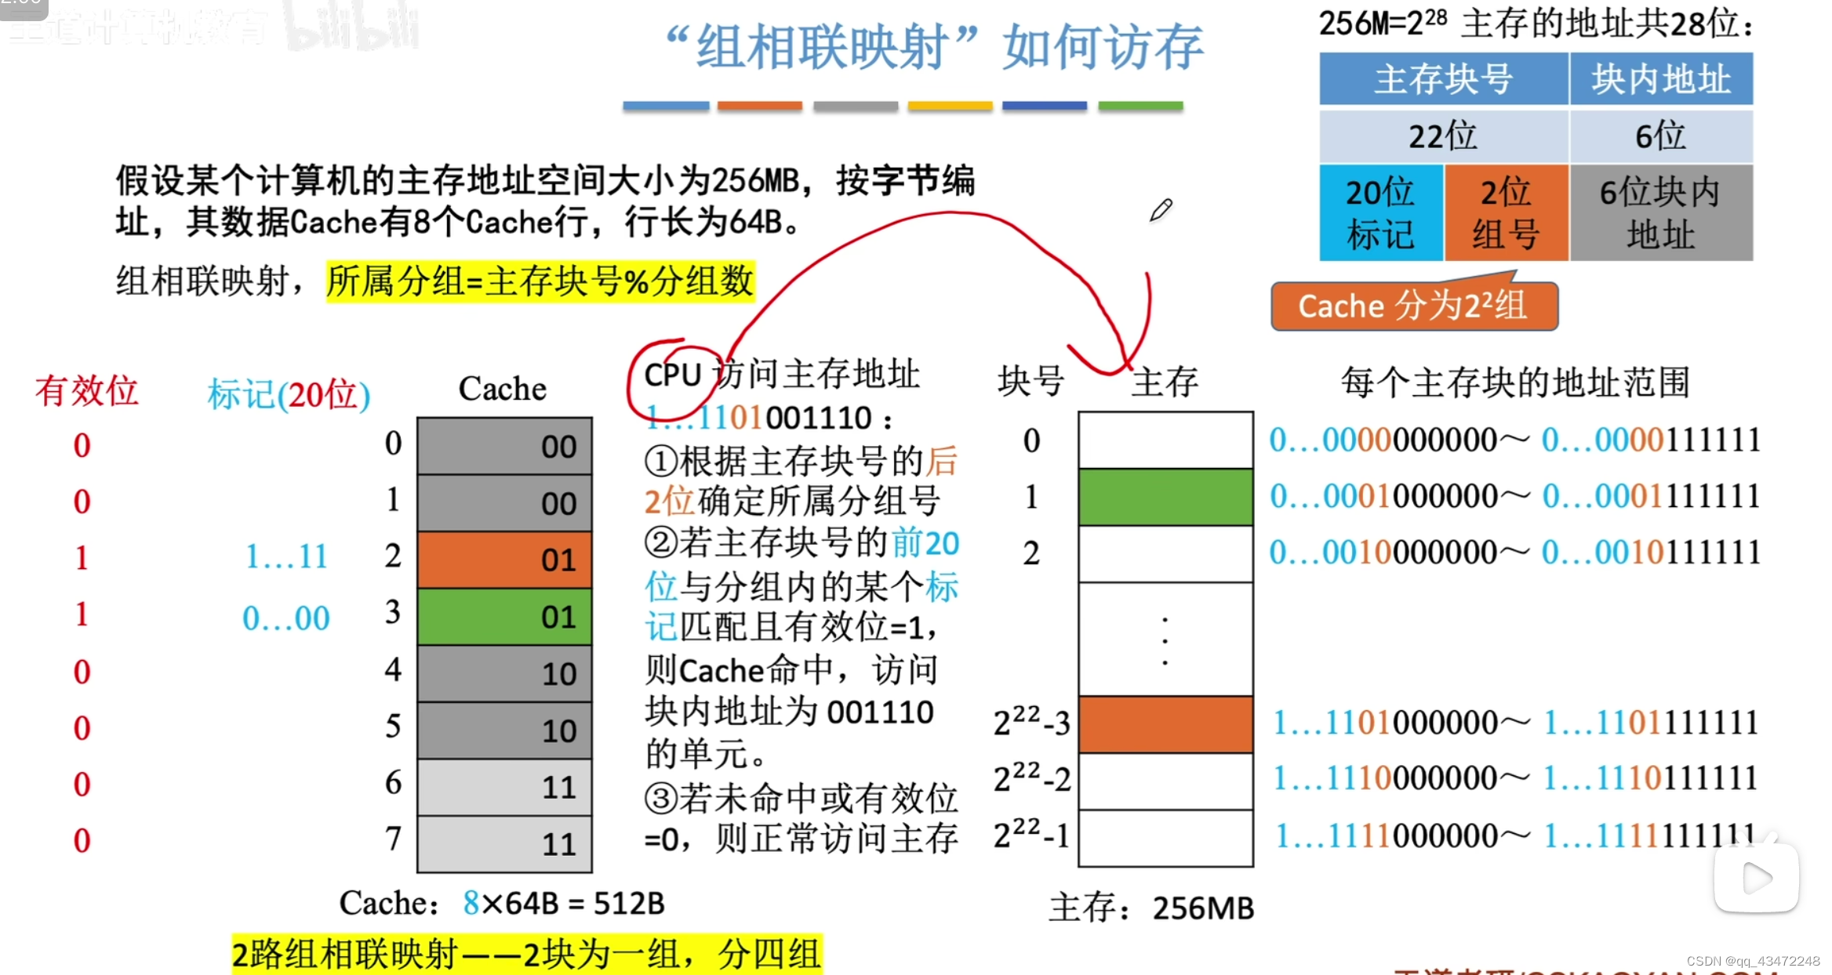Click address range starting 1…1110000000
Image resolution: width=1832 pixels, height=975 pixels.
click(1515, 778)
